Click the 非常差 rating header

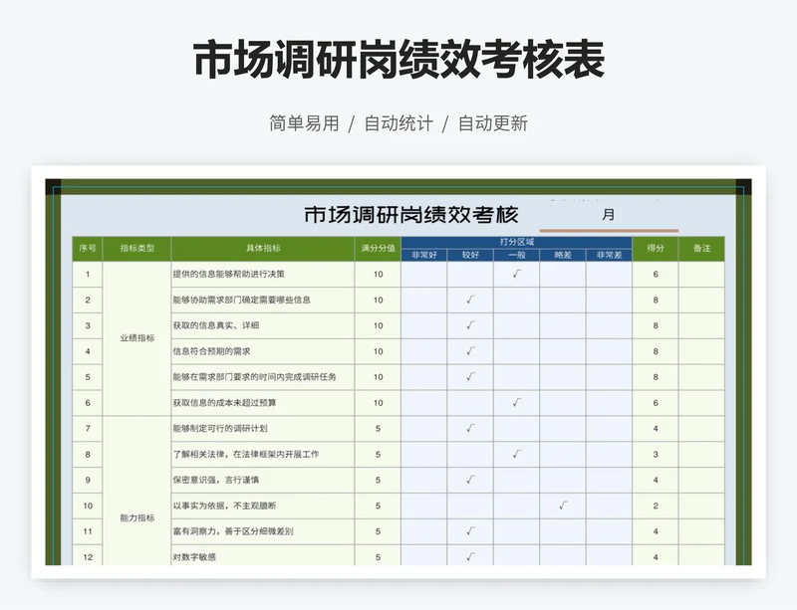(x=609, y=255)
